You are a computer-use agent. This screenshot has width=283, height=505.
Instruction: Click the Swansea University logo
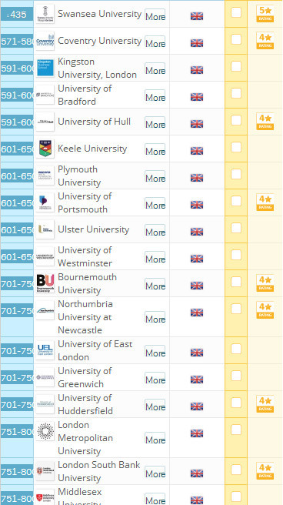[45, 14]
